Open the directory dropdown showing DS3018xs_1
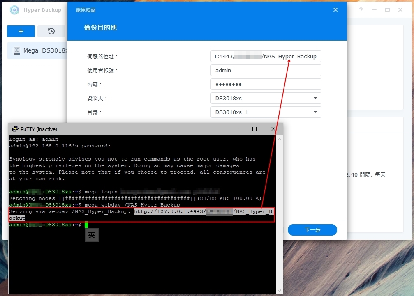Image resolution: width=414 pixels, height=296 pixels. [266, 112]
